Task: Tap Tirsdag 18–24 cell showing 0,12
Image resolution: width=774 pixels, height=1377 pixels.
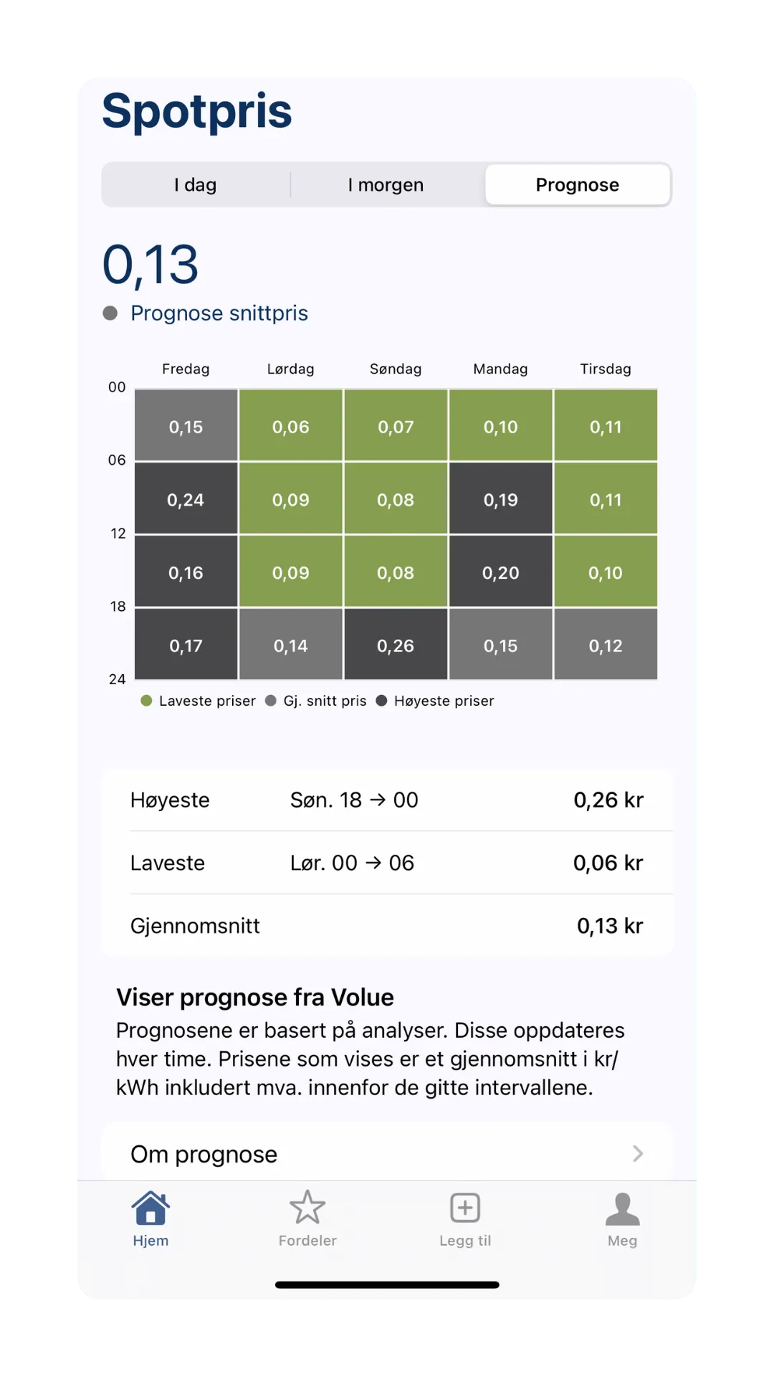Action: tap(606, 645)
